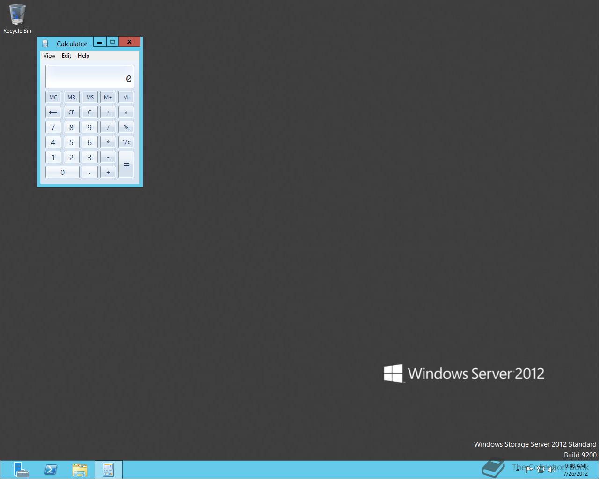The image size is (599, 479).
Task: Open the Calculator Edit menu
Action: click(66, 56)
